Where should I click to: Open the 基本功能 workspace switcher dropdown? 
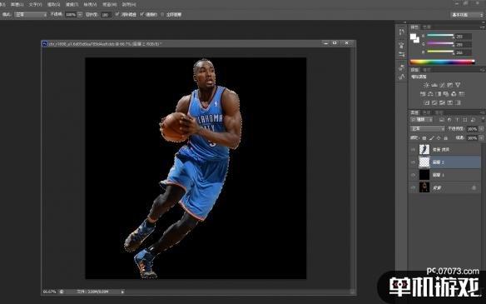click(467, 15)
